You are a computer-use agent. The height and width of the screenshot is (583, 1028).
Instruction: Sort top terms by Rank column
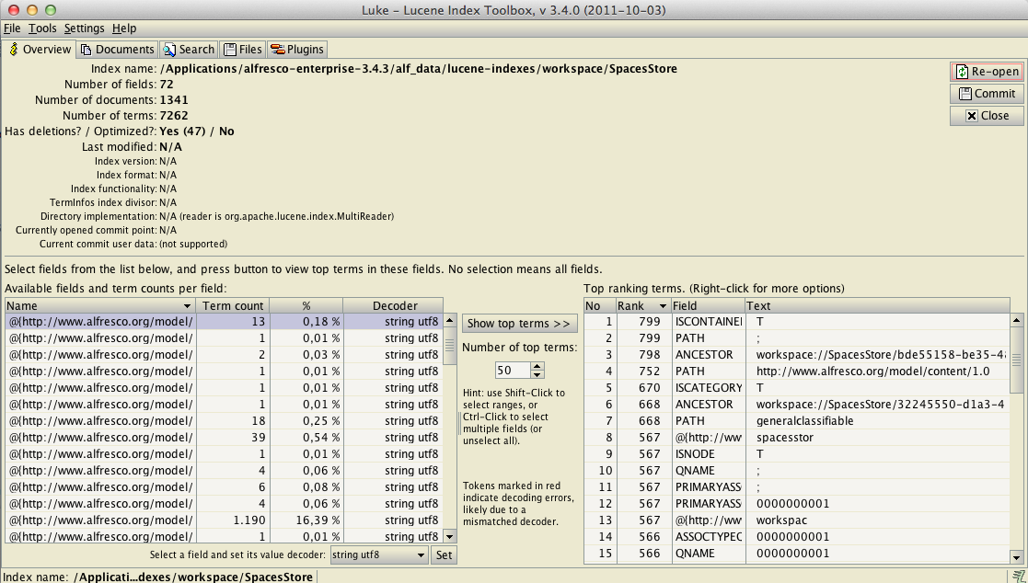tap(643, 305)
